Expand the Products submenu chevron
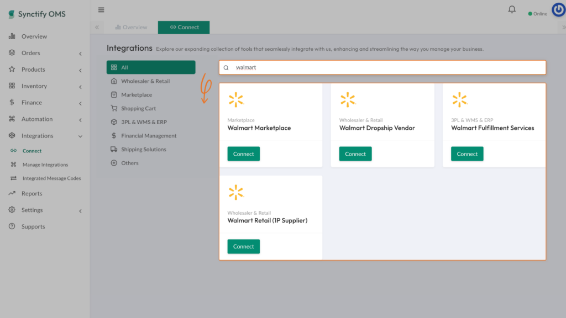The image size is (566, 318). (x=81, y=70)
